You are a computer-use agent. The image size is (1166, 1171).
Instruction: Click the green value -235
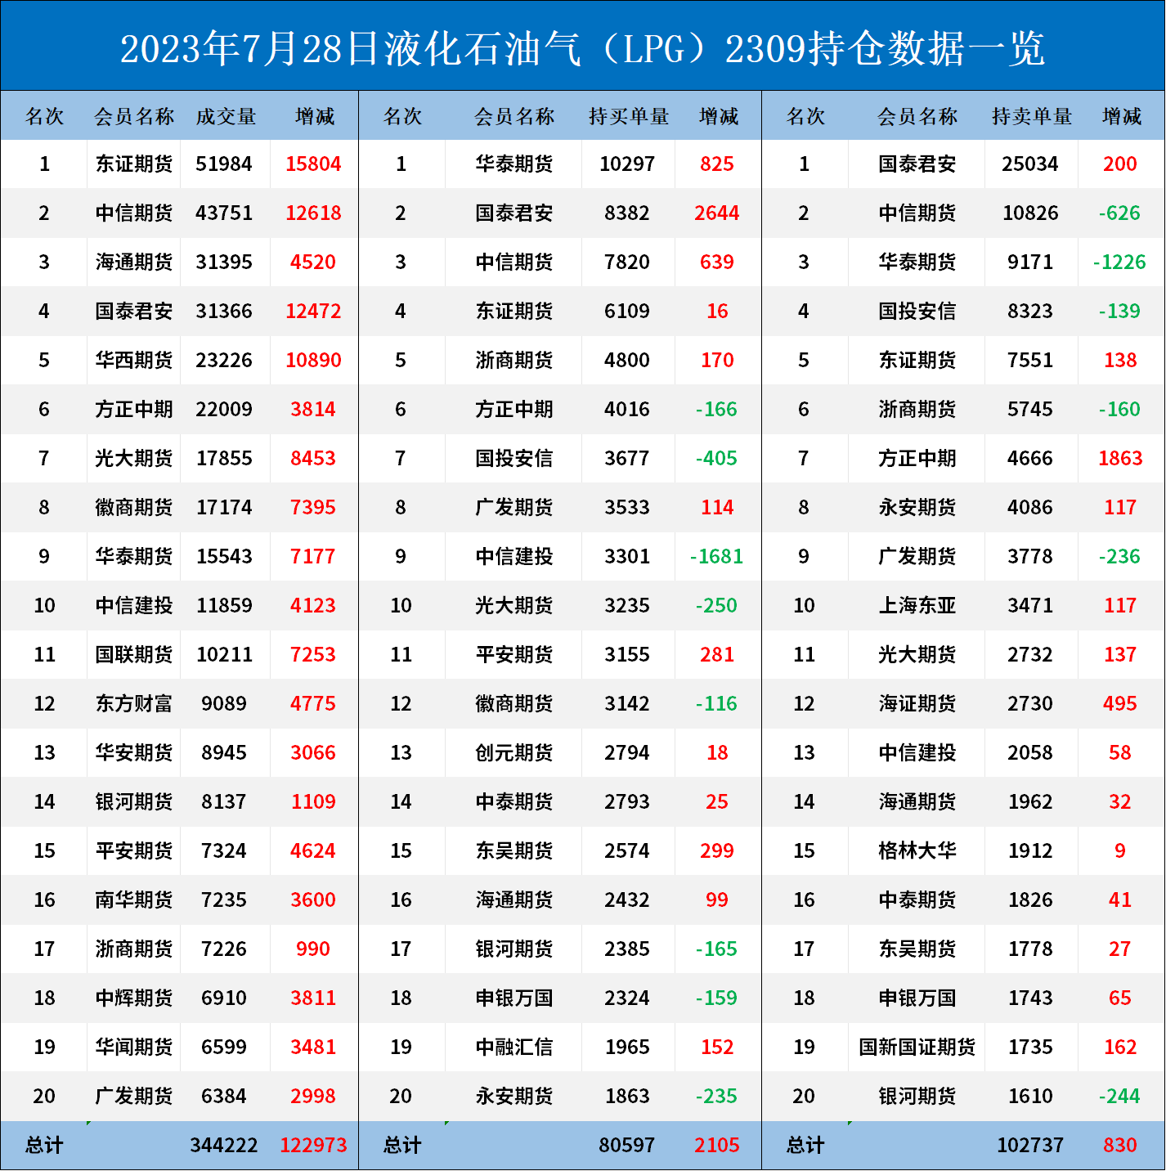point(717,1097)
